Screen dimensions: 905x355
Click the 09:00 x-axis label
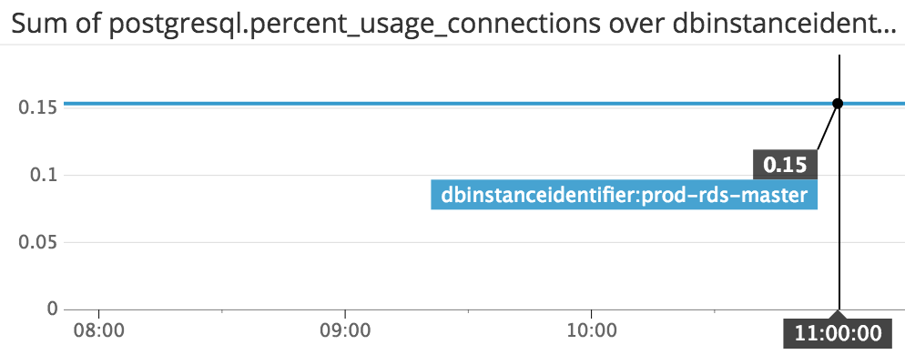click(344, 332)
